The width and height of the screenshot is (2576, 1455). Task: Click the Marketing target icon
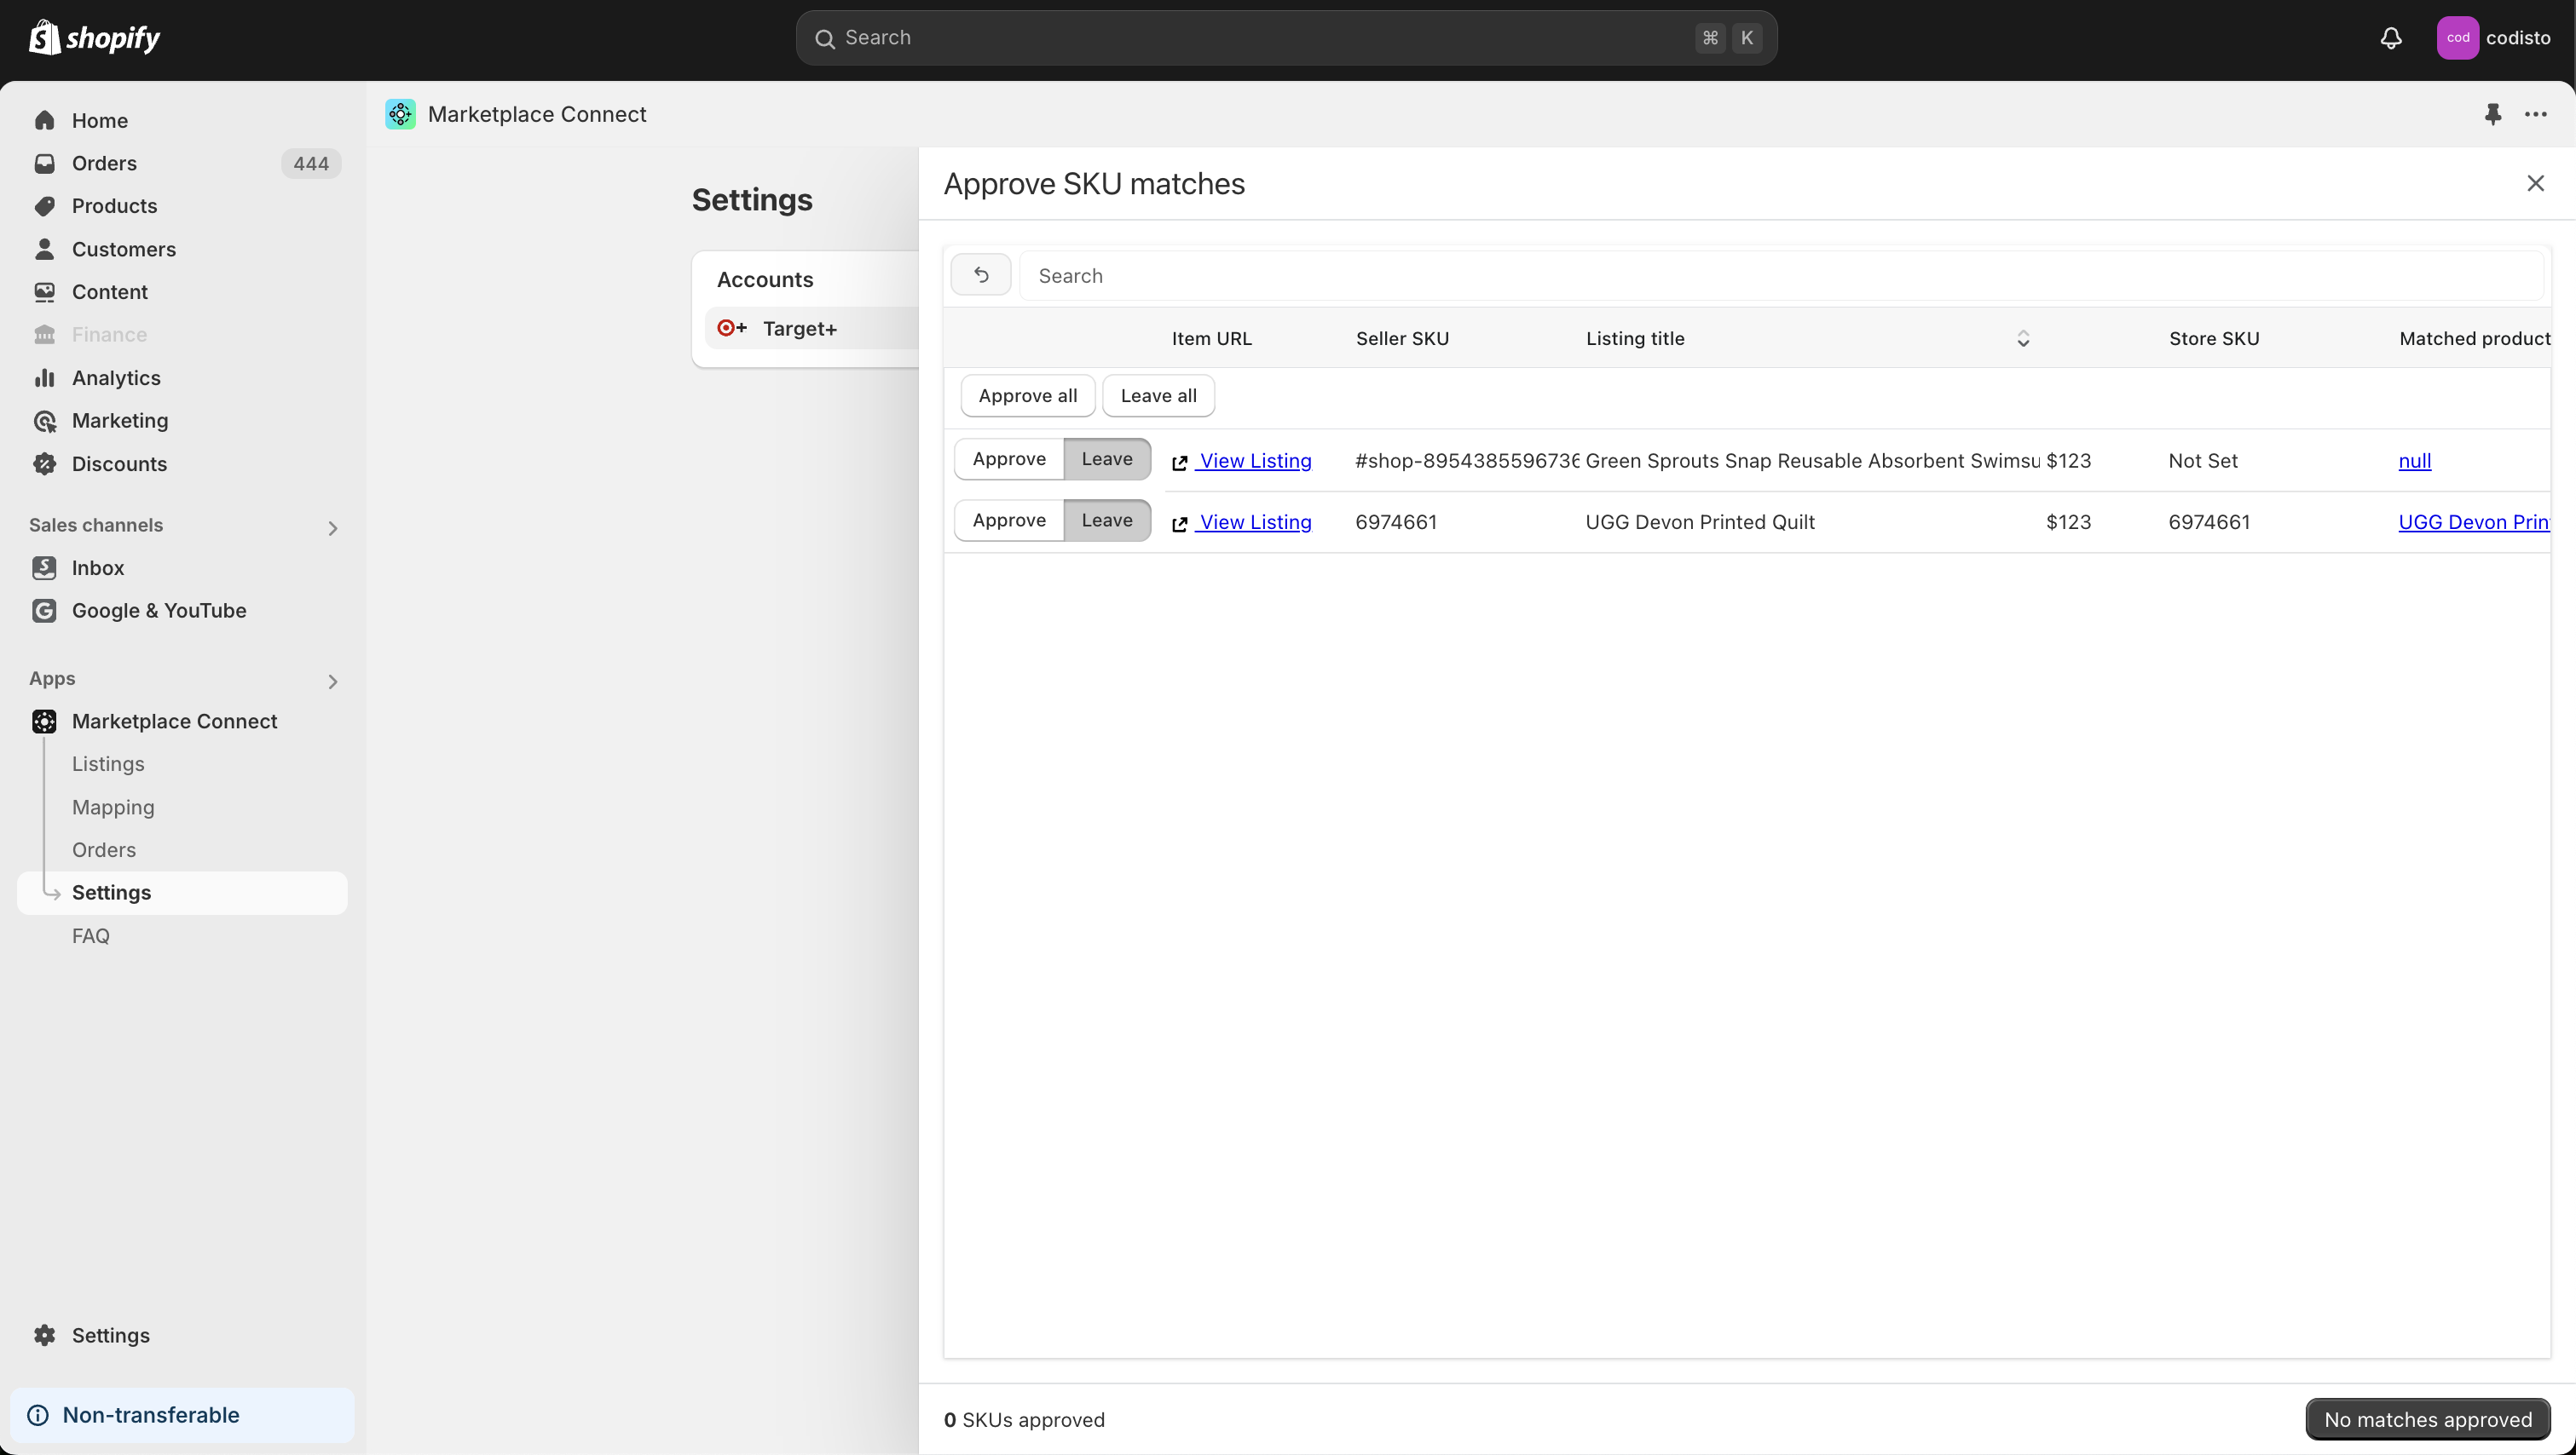tap(44, 421)
